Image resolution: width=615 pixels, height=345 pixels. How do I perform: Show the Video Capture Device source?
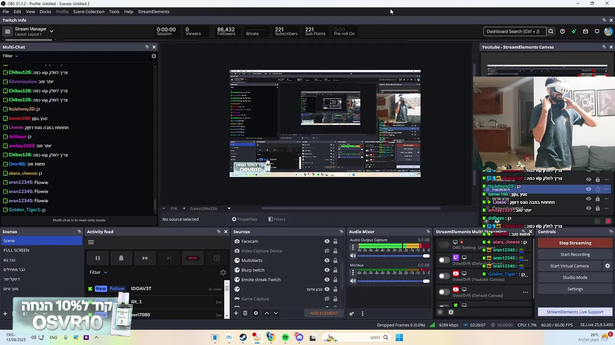point(327,251)
